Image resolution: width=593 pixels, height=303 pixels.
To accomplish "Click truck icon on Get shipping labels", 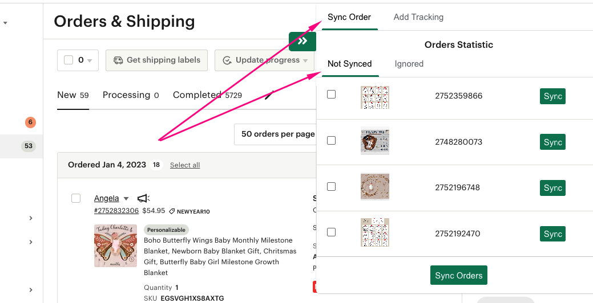I will click(118, 60).
